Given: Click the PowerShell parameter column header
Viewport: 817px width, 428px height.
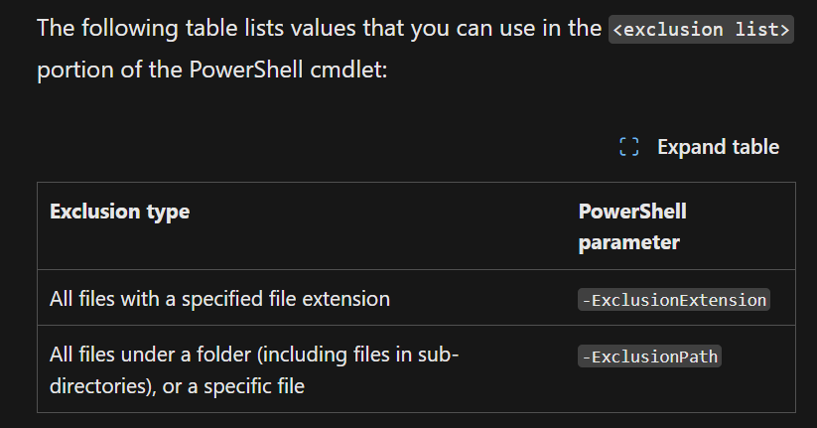Looking at the screenshot, I should pos(632,226).
